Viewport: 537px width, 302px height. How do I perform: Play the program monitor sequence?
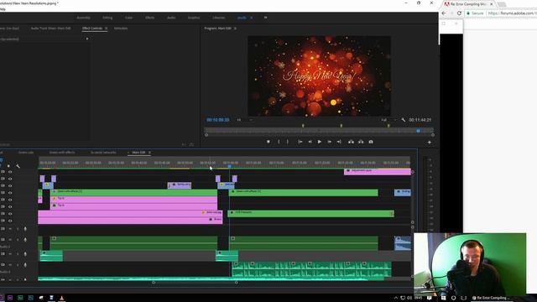(319, 142)
